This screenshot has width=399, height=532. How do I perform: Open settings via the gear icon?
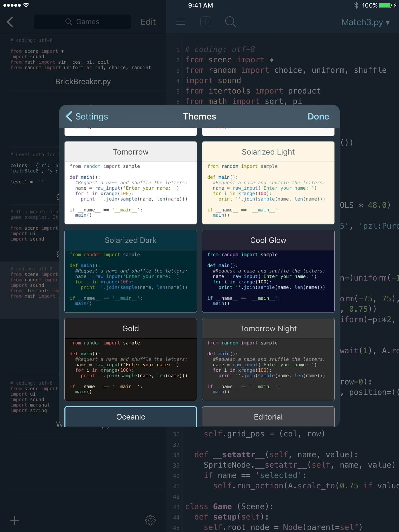150,520
